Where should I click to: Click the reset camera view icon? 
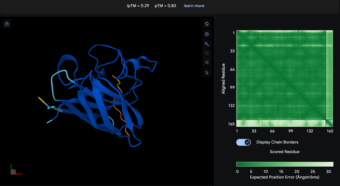[x=207, y=24]
